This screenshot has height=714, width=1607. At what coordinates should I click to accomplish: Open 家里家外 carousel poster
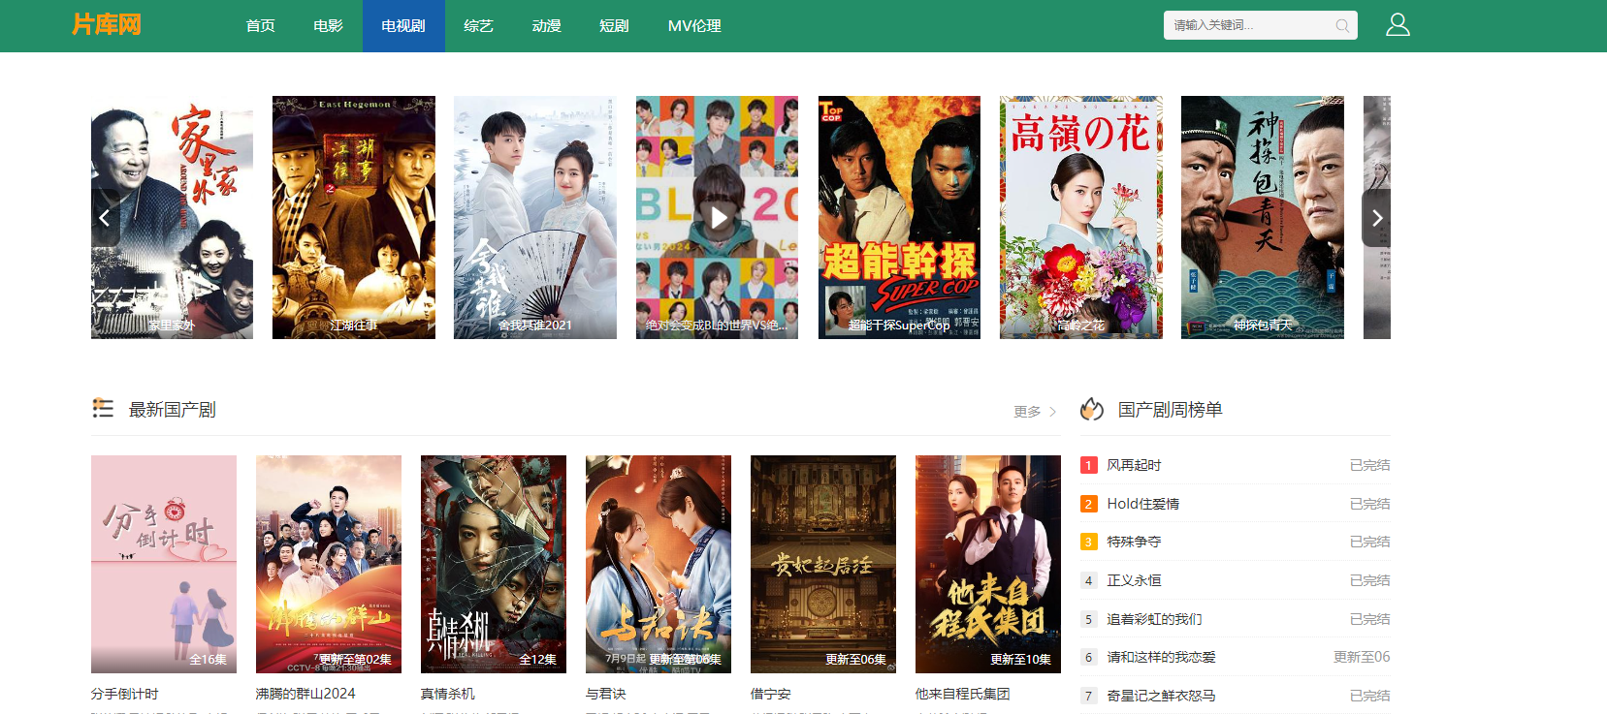pos(172,217)
